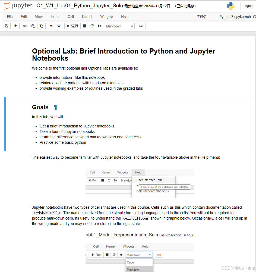Click the Help menu tour screenshot image
The width and height of the screenshot is (256, 272).
coord(140,183)
